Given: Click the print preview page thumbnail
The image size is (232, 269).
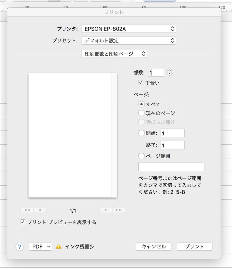Looking at the screenshot, I should [73, 135].
